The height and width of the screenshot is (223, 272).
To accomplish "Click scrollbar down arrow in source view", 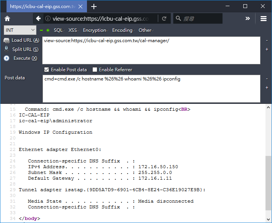I will click(268, 219).
